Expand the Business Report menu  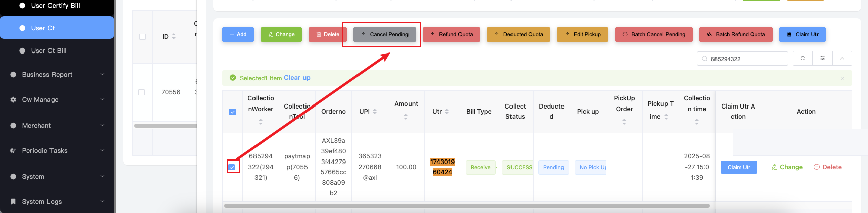[x=57, y=75]
